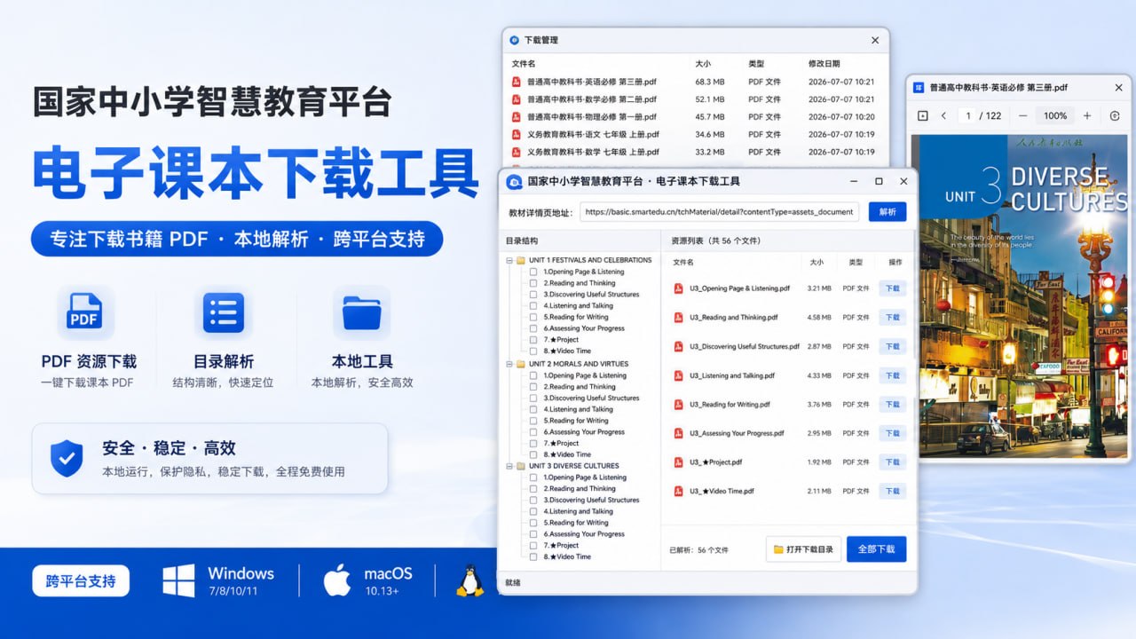Viewport: 1136px width, 639px height.
Task: Click the PDF icon for 语文 七年级 上册.pdf in 下载管理
Action: [x=516, y=135]
